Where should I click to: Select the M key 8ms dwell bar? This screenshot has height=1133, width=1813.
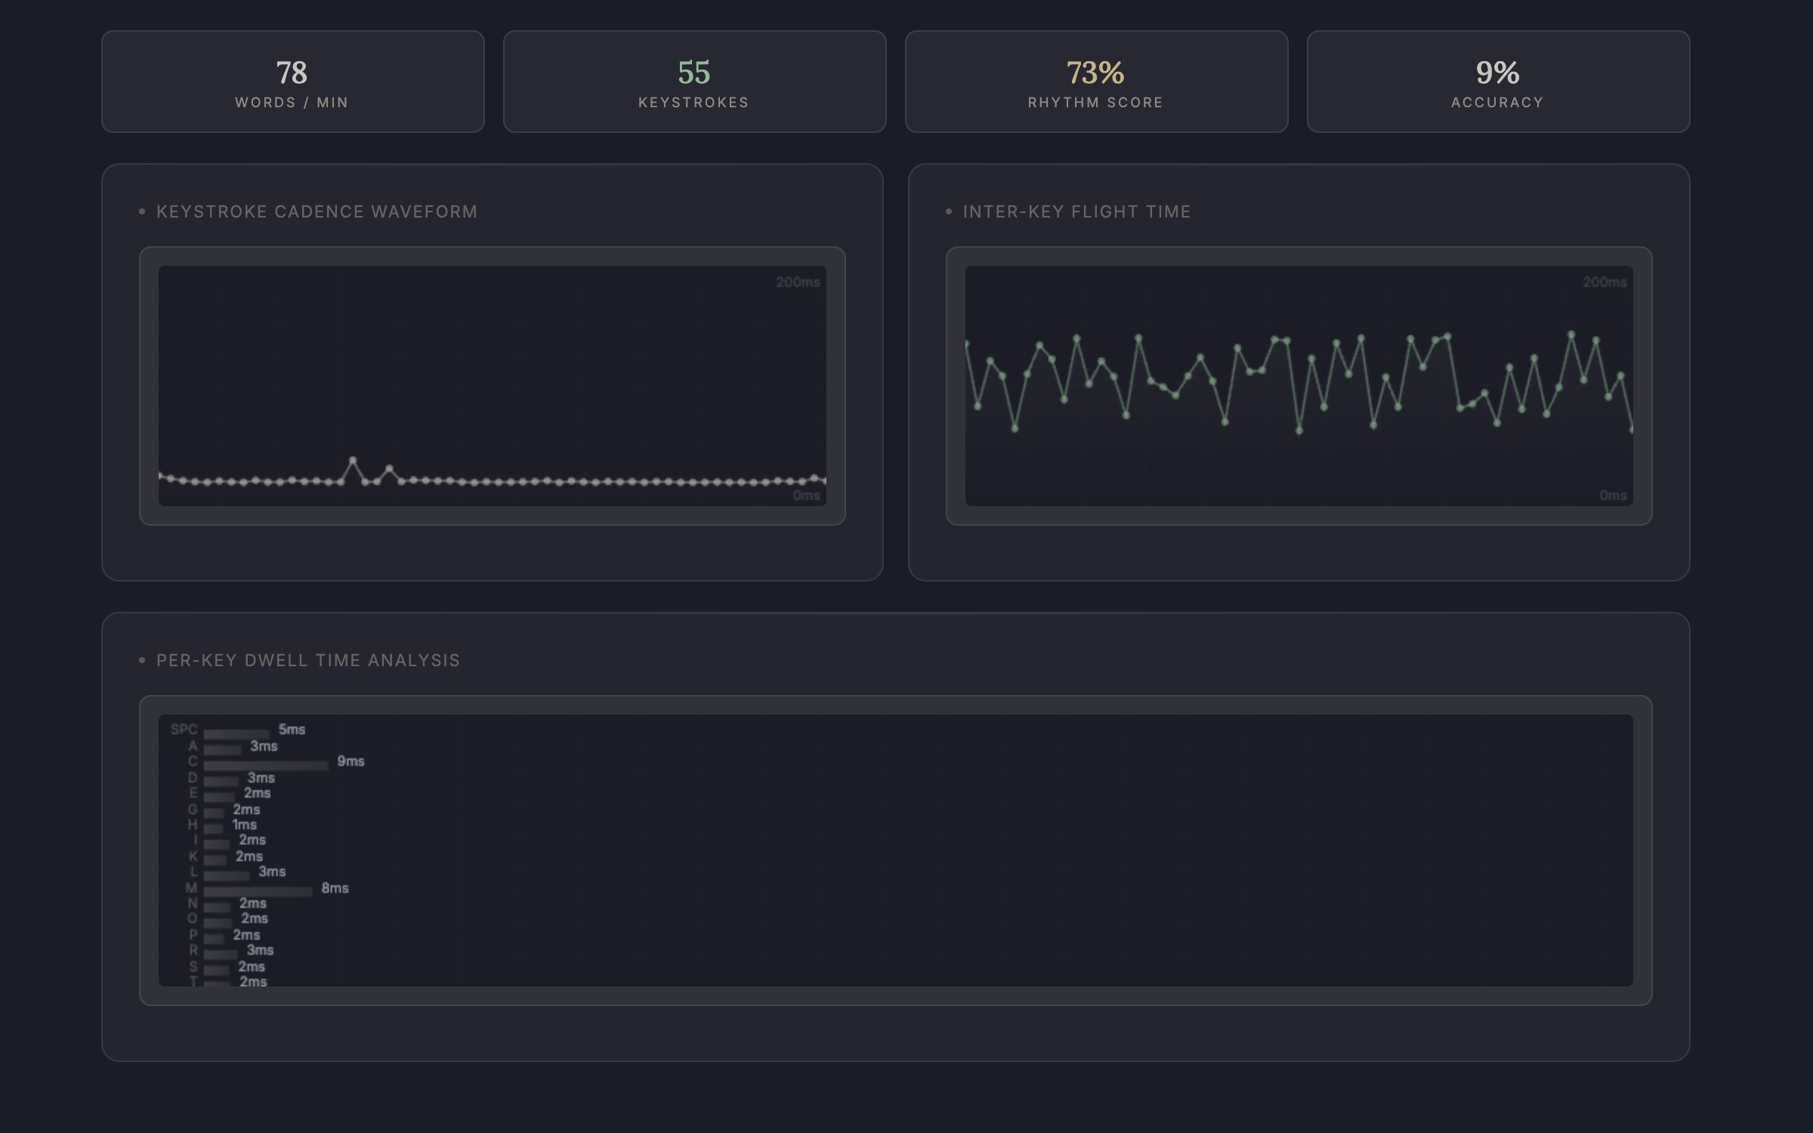coord(257,892)
